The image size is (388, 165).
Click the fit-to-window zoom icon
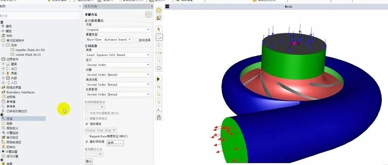click(x=159, y=87)
